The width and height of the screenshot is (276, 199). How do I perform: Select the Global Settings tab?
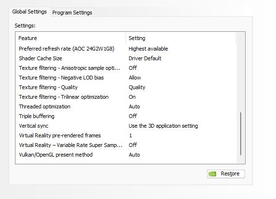point(29,12)
